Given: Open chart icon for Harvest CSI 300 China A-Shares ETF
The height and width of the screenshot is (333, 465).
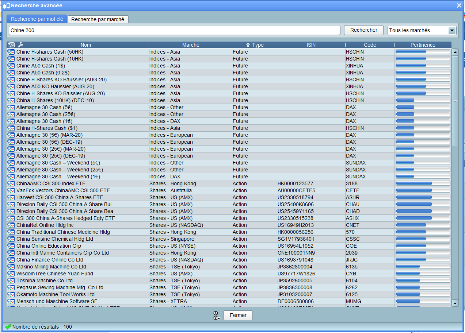Looking at the screenshot, I should 11,197.
